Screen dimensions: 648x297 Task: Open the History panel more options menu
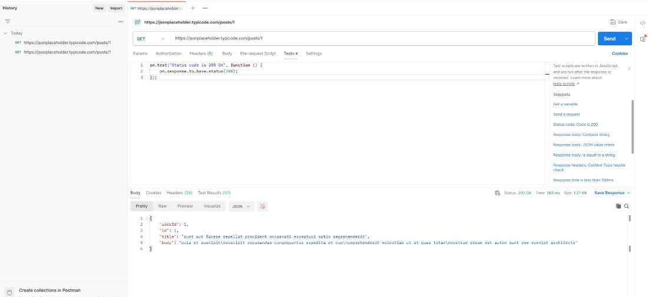121,21
